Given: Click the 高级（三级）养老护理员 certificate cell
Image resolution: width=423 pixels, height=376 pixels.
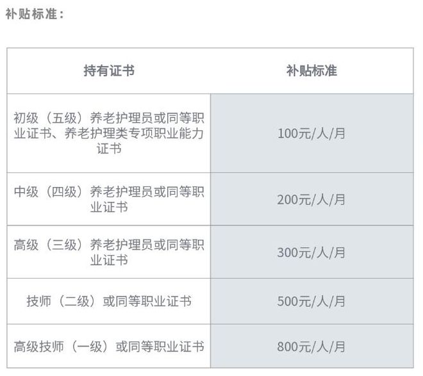Looking at the screenshot, I should [x=109, y=252].
